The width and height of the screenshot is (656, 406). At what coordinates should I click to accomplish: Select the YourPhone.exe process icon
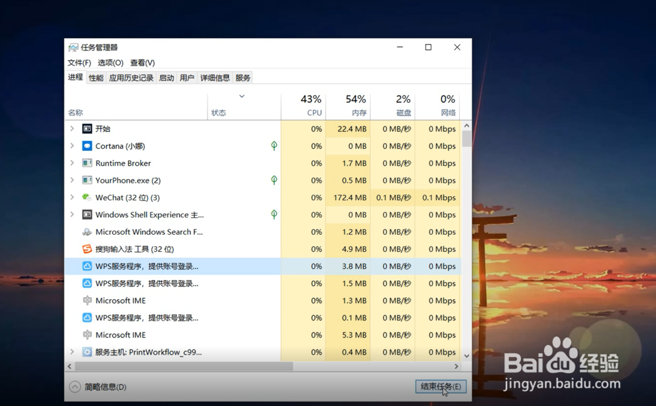click(x=87, y=180)
